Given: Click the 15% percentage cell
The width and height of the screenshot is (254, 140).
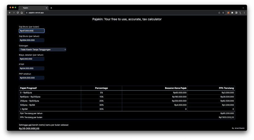Looking at the screenshot, I should 102,97.
